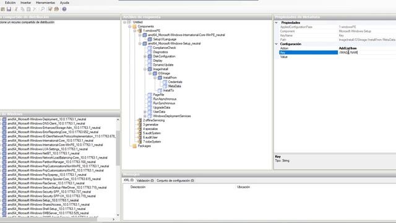
Task: Collapse the Configuración section in property grid
Action: click(277, 44)
